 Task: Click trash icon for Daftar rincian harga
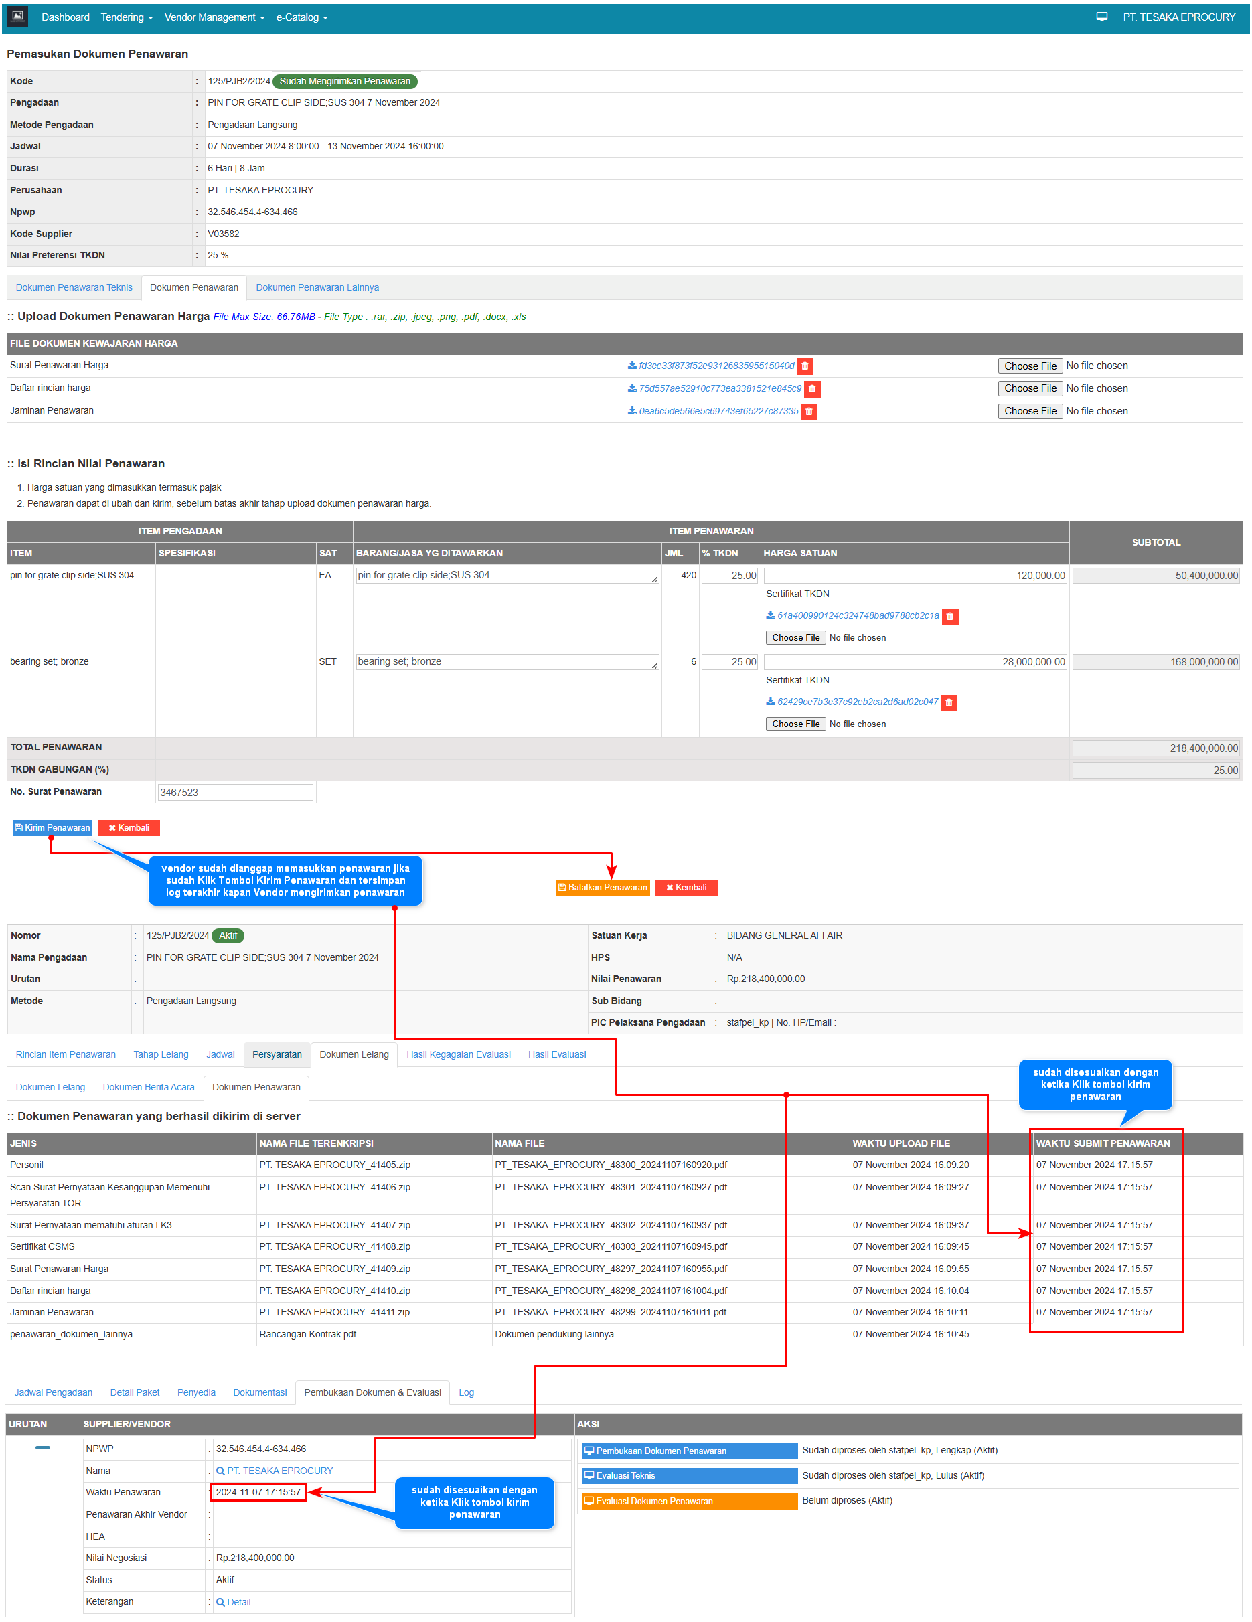point(811,388)
